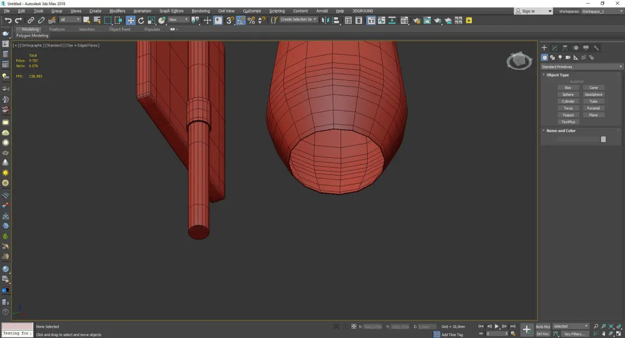Click the object color swatch

[603, 139]
